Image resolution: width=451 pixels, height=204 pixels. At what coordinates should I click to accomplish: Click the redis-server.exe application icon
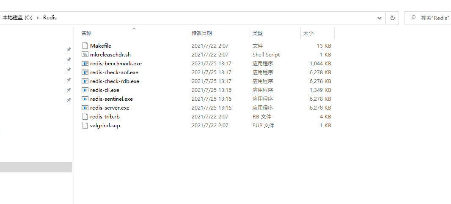pyautogui.click(x=85, y=108)
